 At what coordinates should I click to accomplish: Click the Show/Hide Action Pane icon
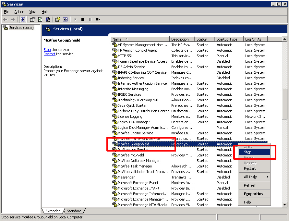(x=65, y=19)
